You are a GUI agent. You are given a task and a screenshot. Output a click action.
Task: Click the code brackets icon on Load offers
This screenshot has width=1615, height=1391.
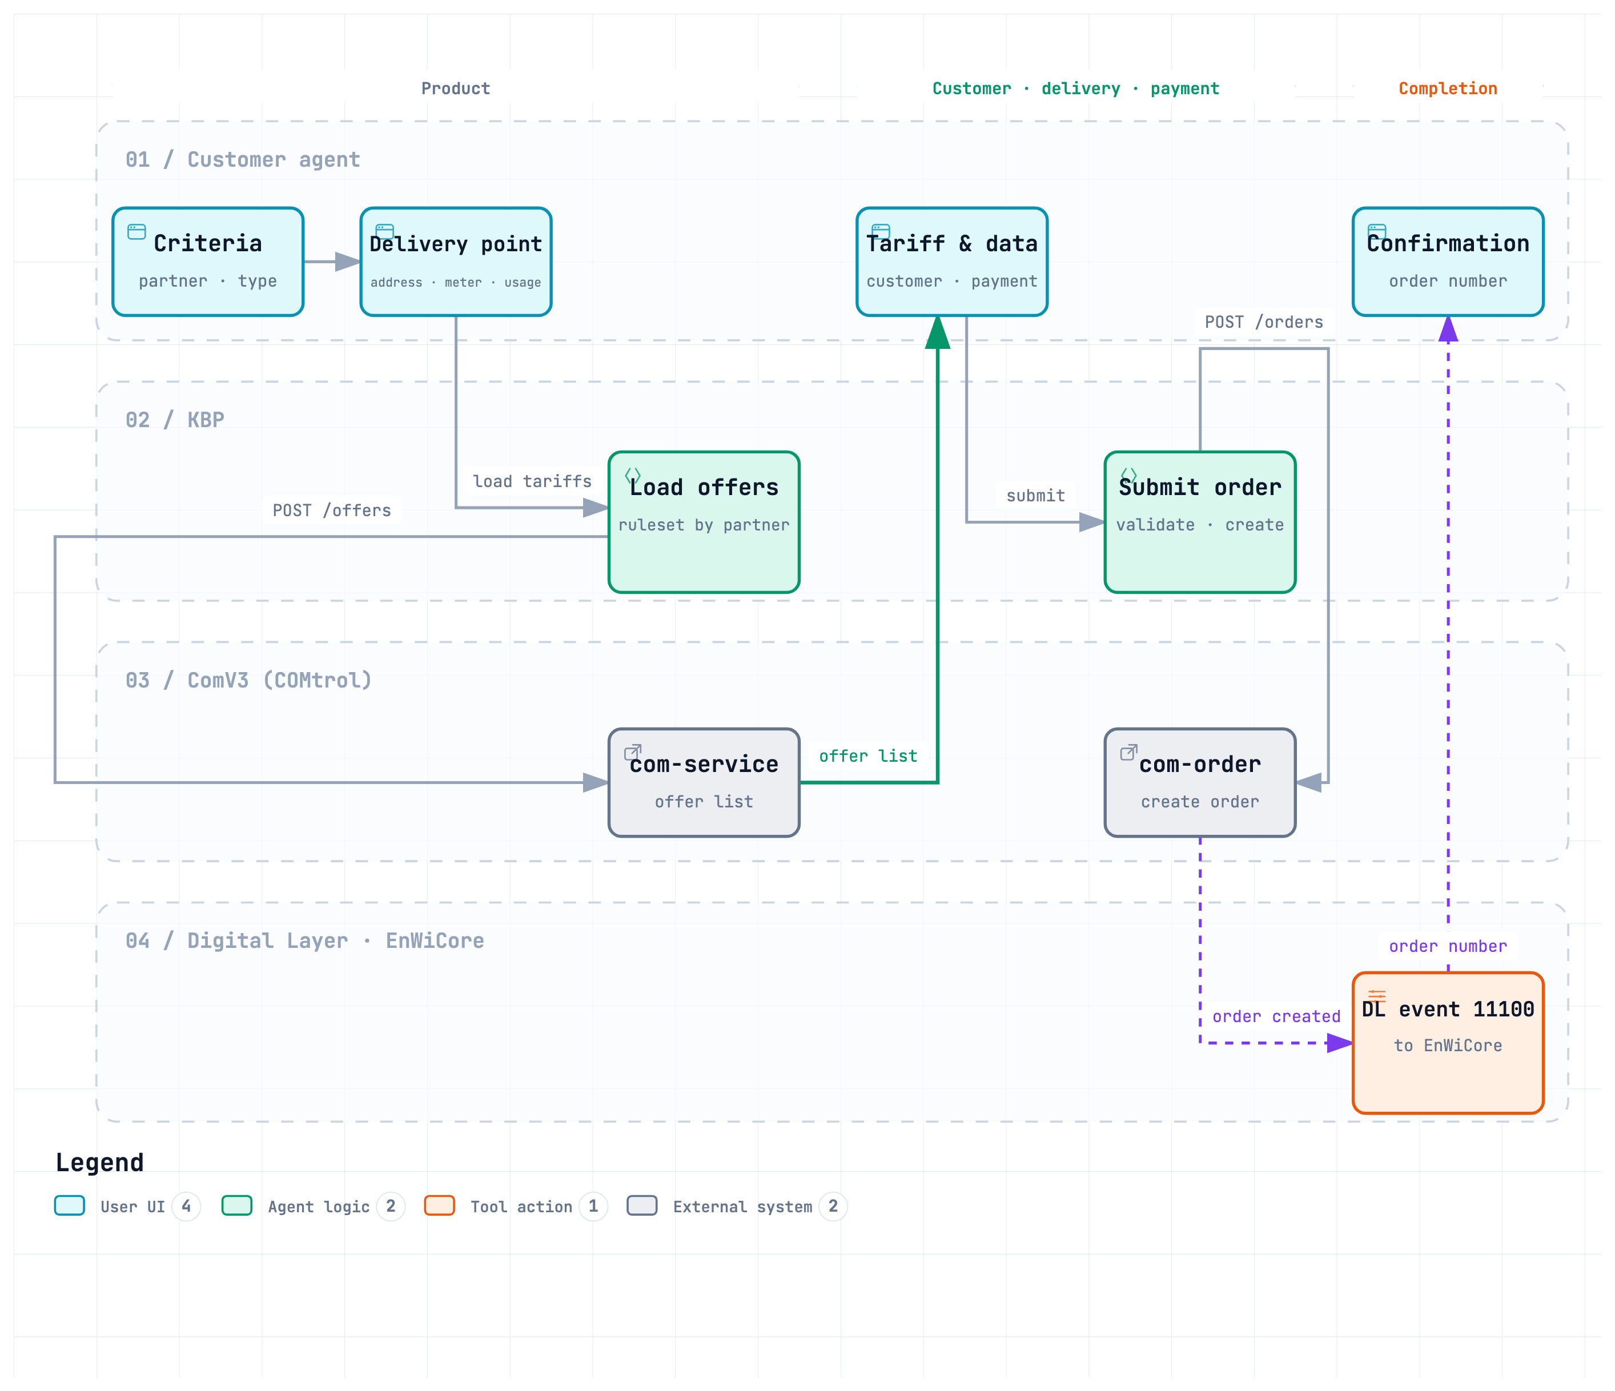[633, 475]
